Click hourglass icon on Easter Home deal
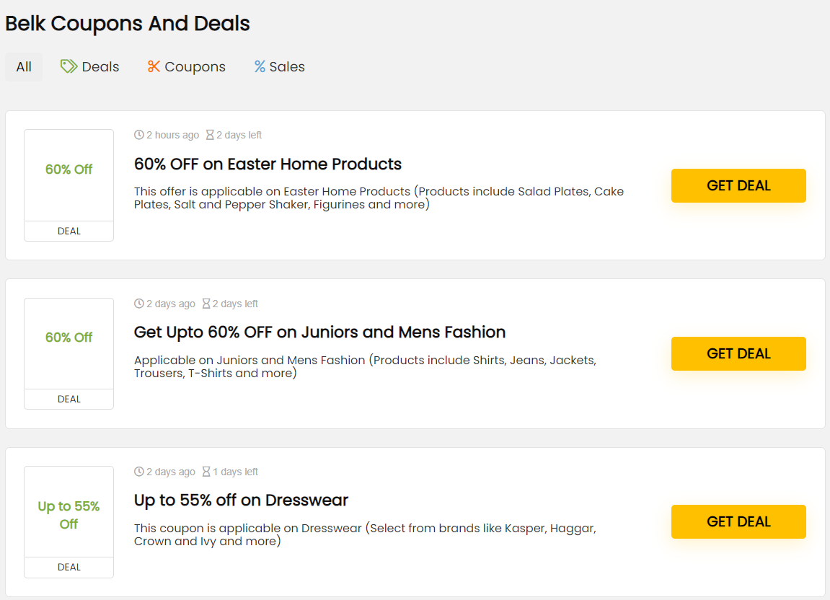Viewport: 830px width, 600px height. tap(210, 135)
